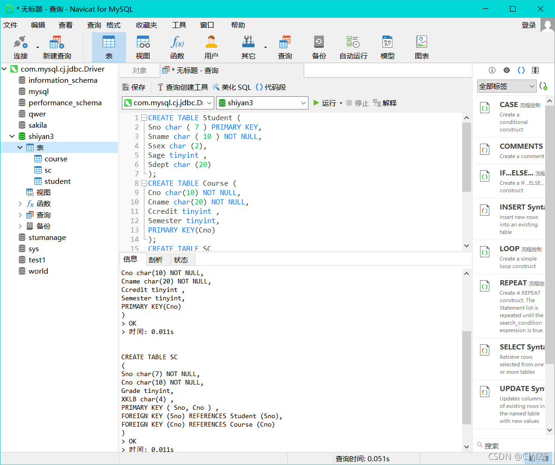
Task: Click the info icon in right panel
Action: pyautogui.click(x=492, y=70)
